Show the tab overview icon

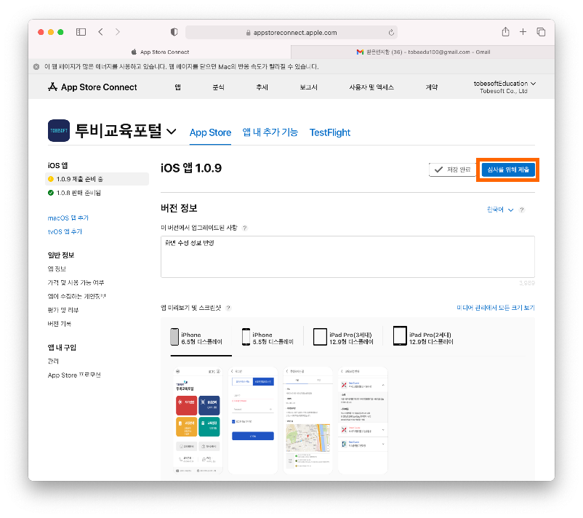[541, 32]
